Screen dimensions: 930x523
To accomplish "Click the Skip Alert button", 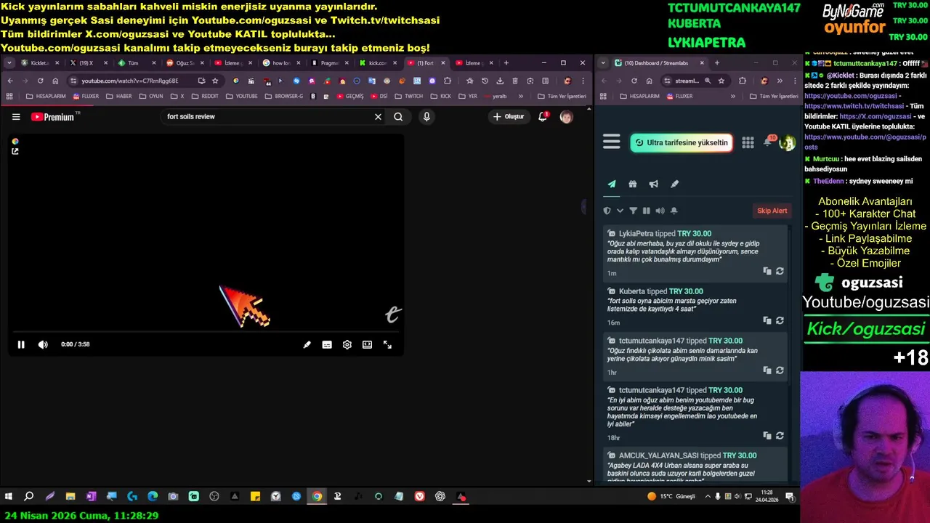I will pyautogui.click(x=772, y=211).
